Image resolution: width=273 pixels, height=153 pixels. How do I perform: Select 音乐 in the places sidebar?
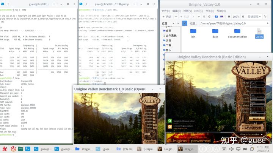167,50
